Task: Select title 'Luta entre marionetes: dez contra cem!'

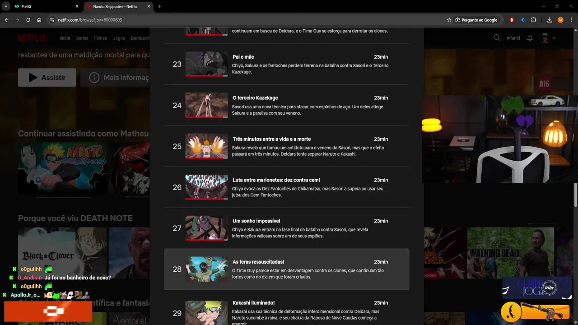Action: pos(276,180)
